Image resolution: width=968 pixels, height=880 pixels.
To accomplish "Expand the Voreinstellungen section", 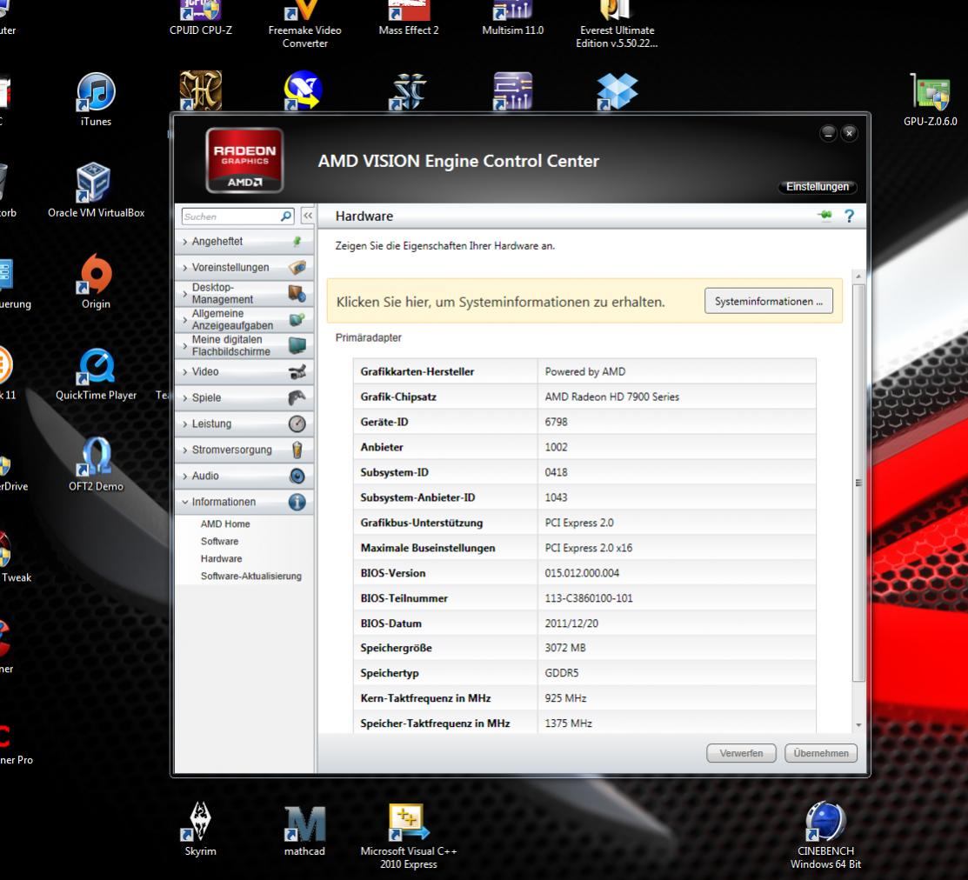I will tap(244, 267).
